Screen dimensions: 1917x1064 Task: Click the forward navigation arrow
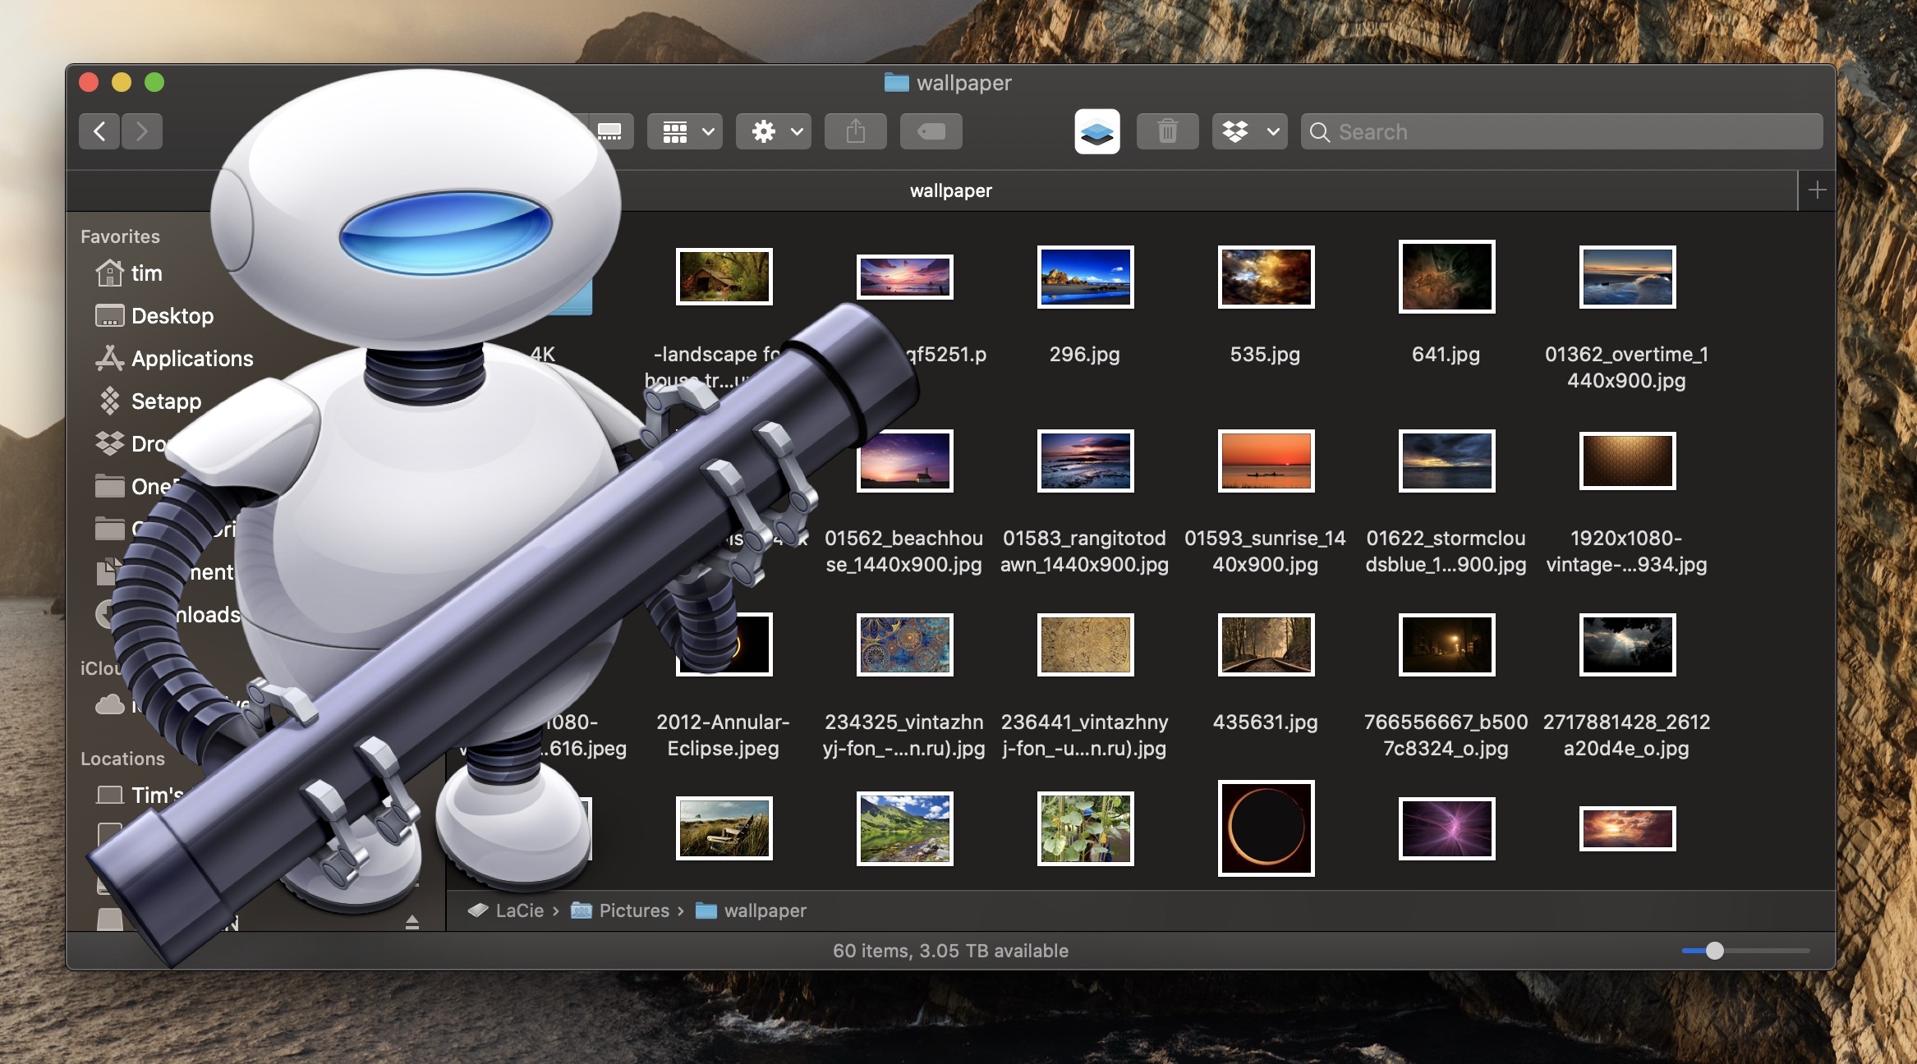[x=142, y=131]
